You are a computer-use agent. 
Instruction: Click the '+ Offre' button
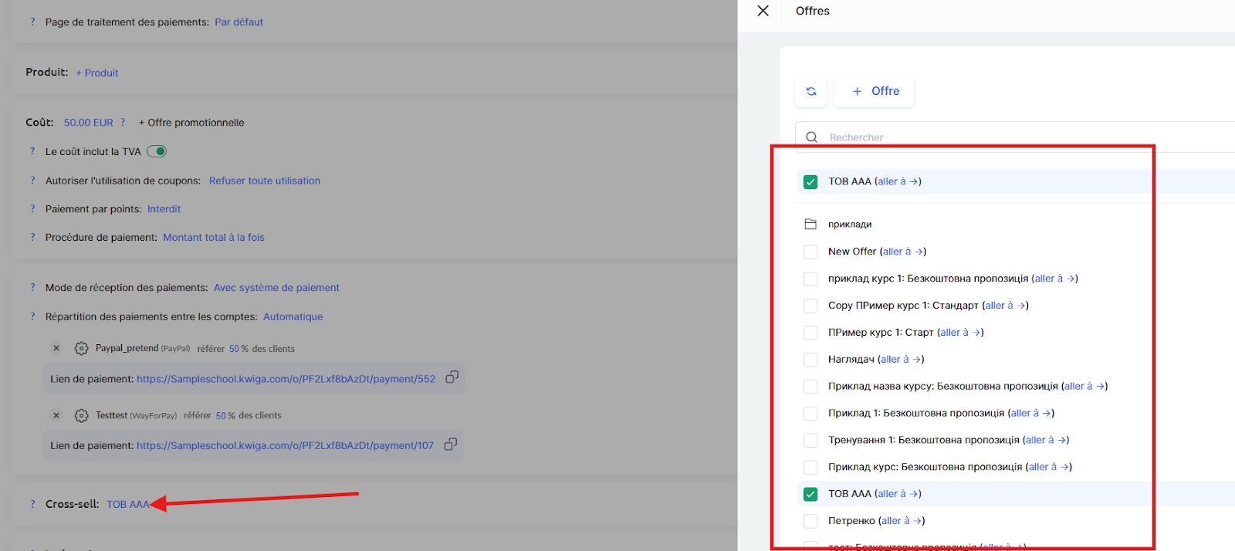(x=875, y=91)
